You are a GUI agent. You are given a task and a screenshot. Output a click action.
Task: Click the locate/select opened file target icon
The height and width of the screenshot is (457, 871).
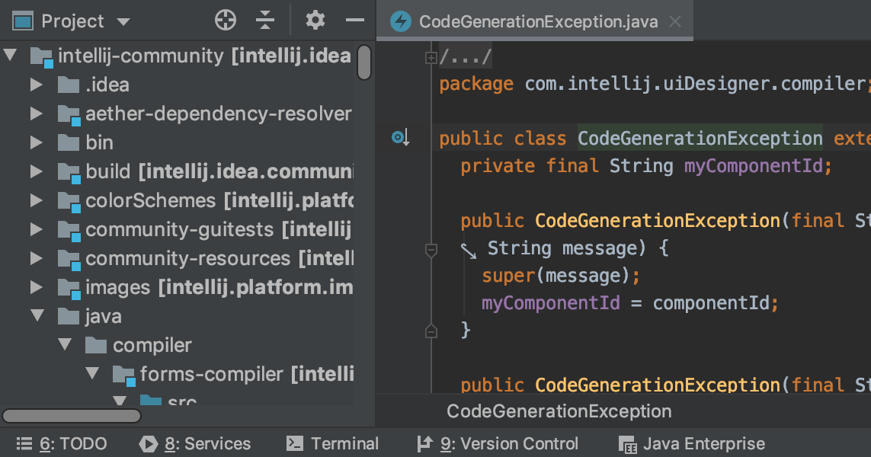tap(226, 21)
